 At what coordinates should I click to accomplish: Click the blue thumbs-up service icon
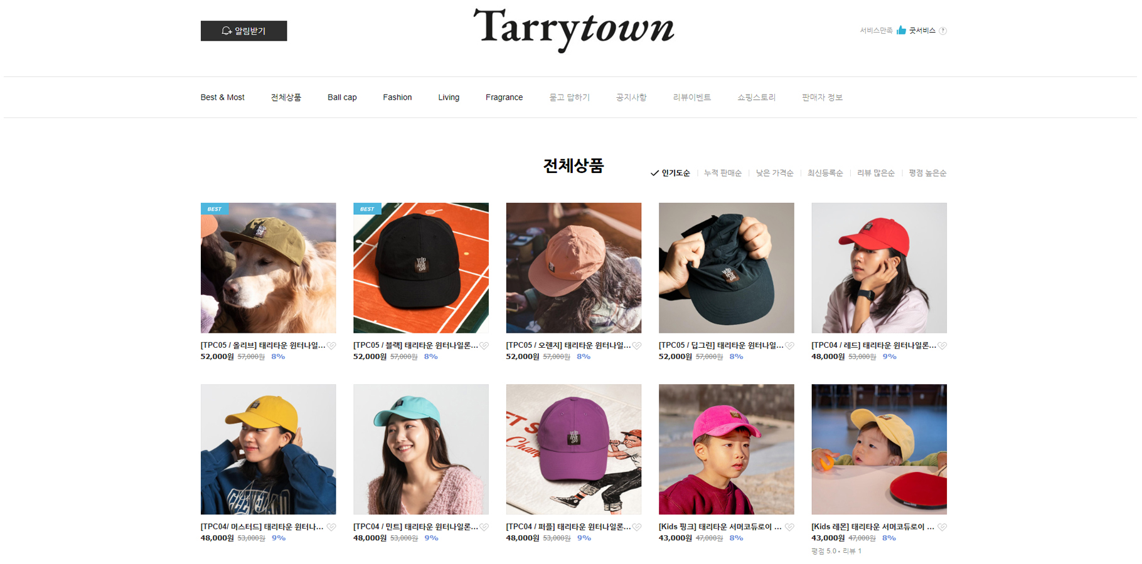901,30
